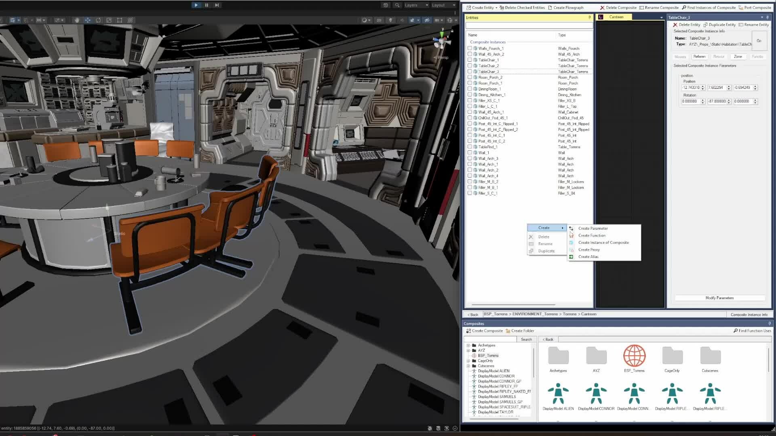Screen dimensions: 776x436
Task: Check the DiningRoom_1 entity checkbox
Action: [470, 89]
